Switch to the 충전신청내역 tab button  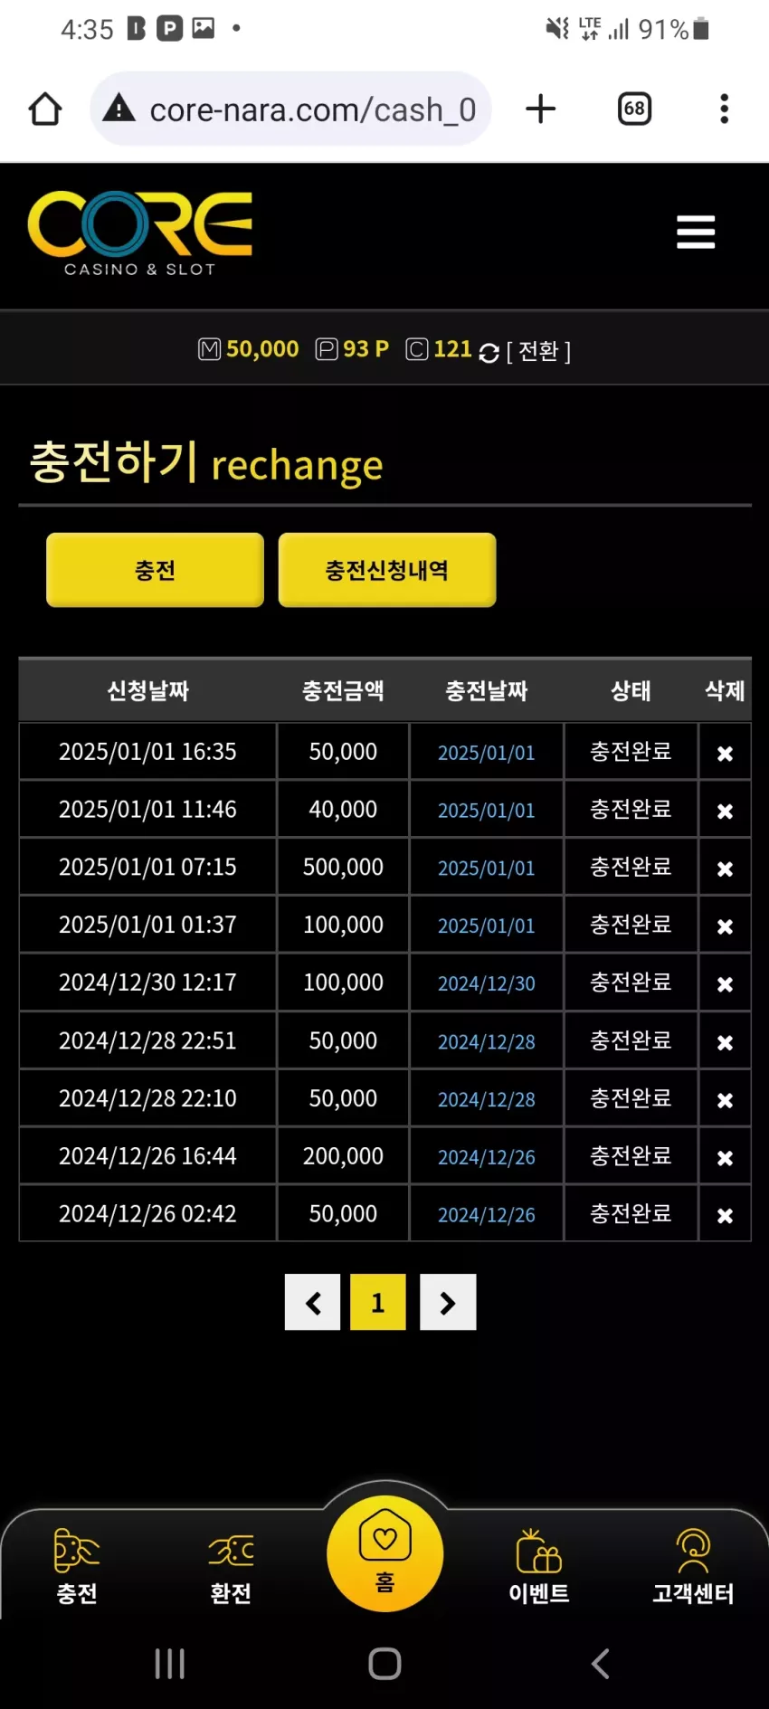[387, 570]
